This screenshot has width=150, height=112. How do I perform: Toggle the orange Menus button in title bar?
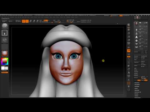pos(121,16)
